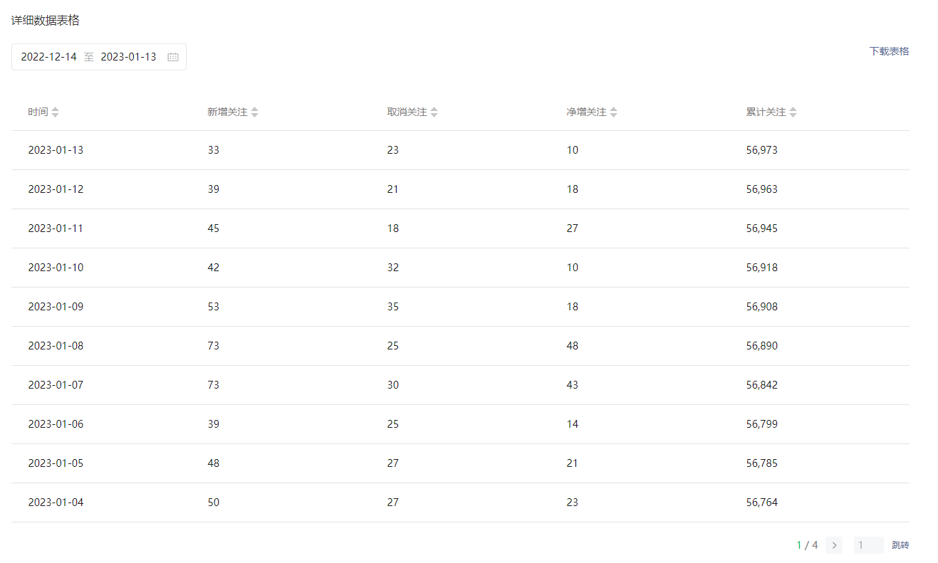Click the 1 / 4 page indicator
This screenshot has width=938, height=563.
point(807,545)
